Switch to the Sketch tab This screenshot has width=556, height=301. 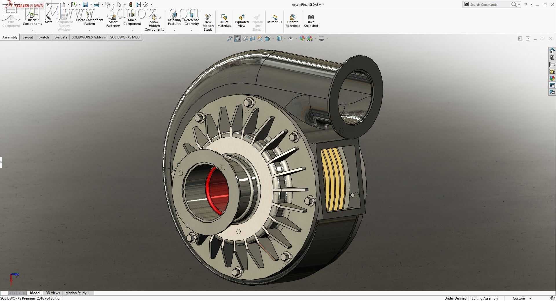(x=44, y=37)
